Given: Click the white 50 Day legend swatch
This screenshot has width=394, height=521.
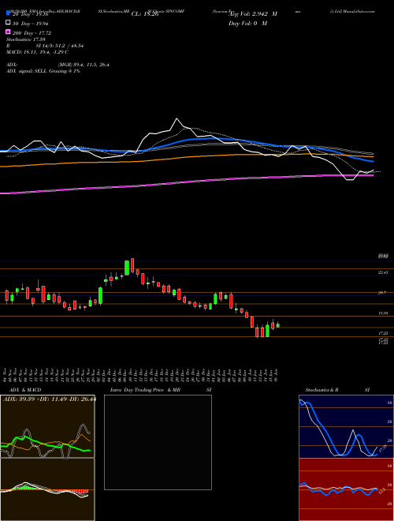Looking at the screenshot, I should [x=8, y=23].
